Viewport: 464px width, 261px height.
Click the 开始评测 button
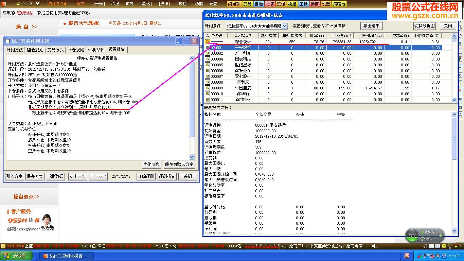click(146, 176)
